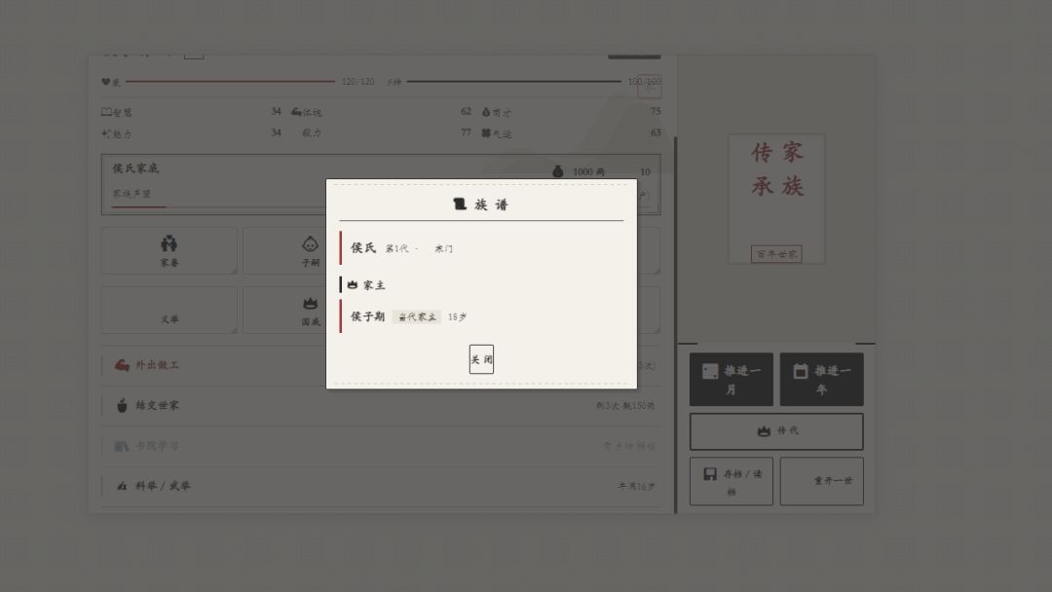Click the flexed arm icon beside value 62
Screen dimensions: 1052x592
(x=296, y=112)
